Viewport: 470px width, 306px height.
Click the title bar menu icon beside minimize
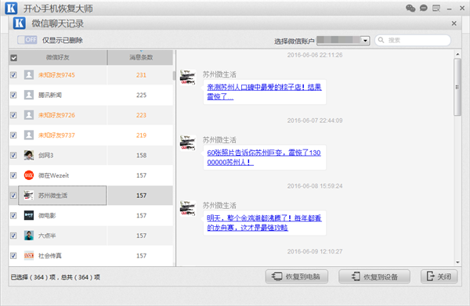click(436, 8)
